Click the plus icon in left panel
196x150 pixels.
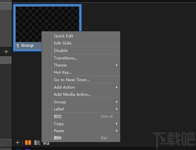(x=6, y=52)
